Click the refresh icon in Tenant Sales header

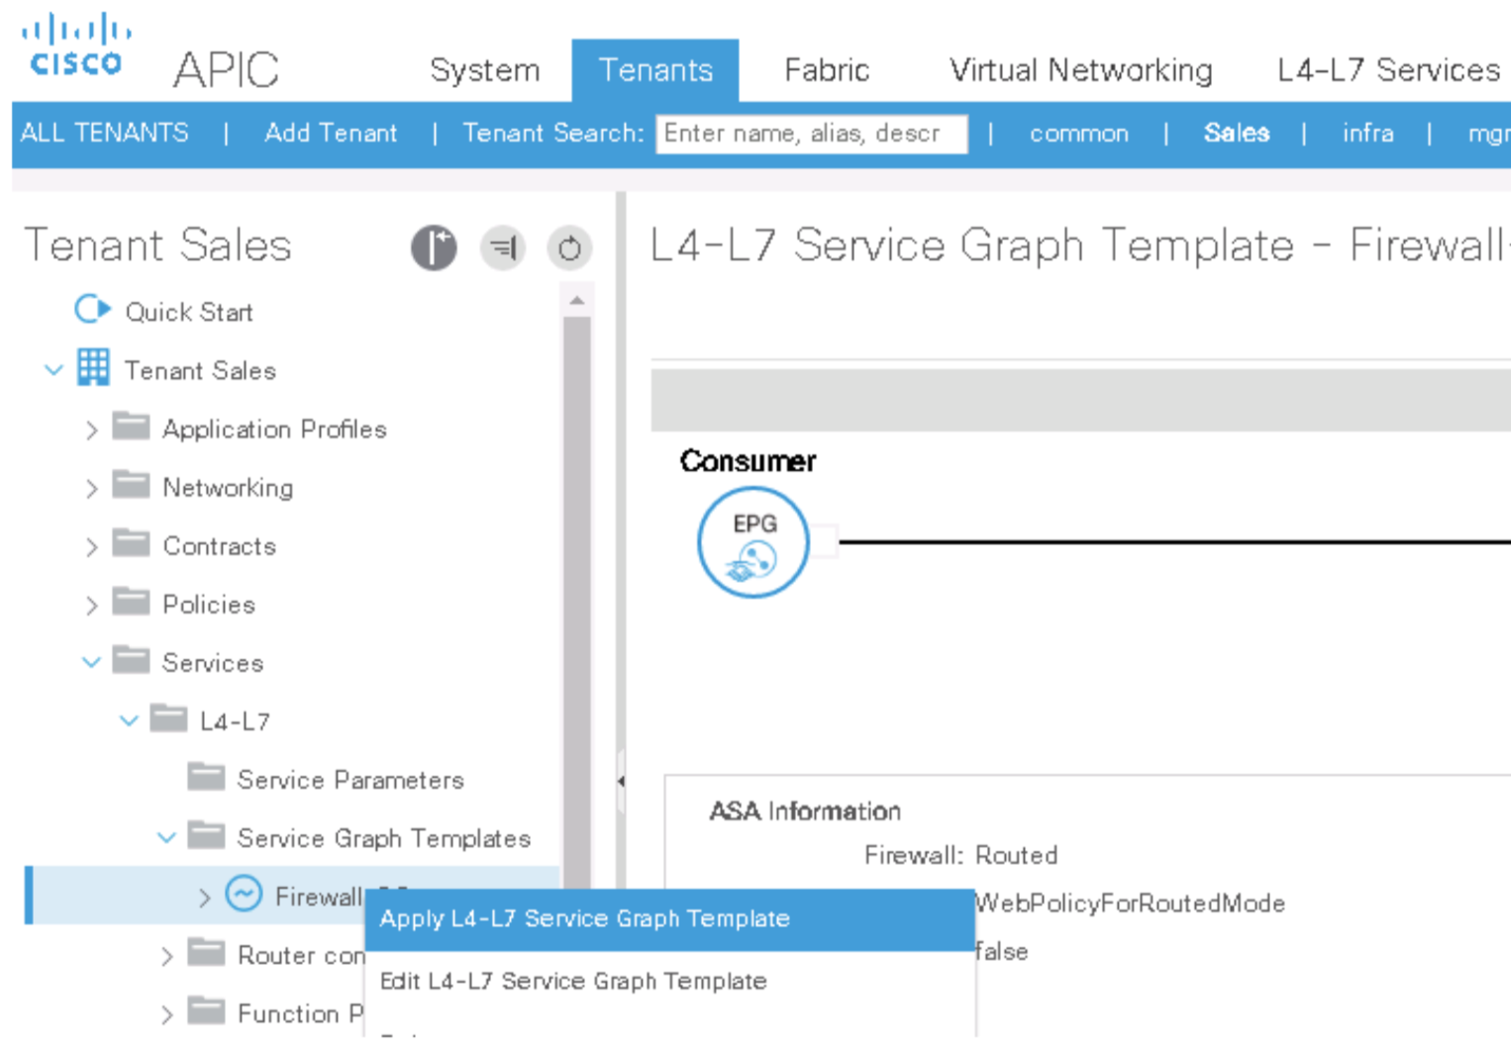pos(569,247)
